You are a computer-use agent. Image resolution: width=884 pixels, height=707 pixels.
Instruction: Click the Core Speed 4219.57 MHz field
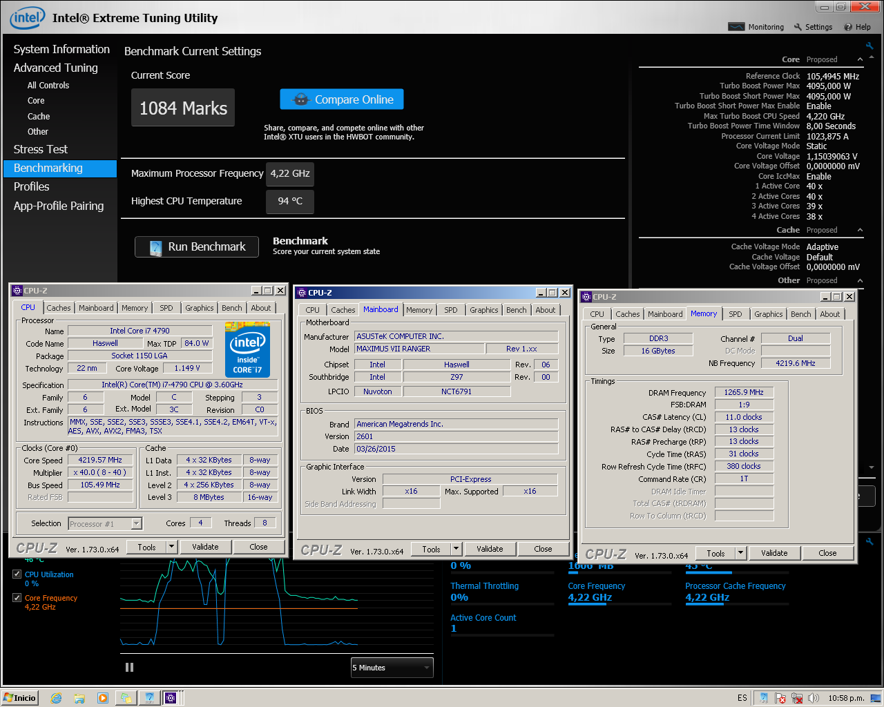coord(100,460)
